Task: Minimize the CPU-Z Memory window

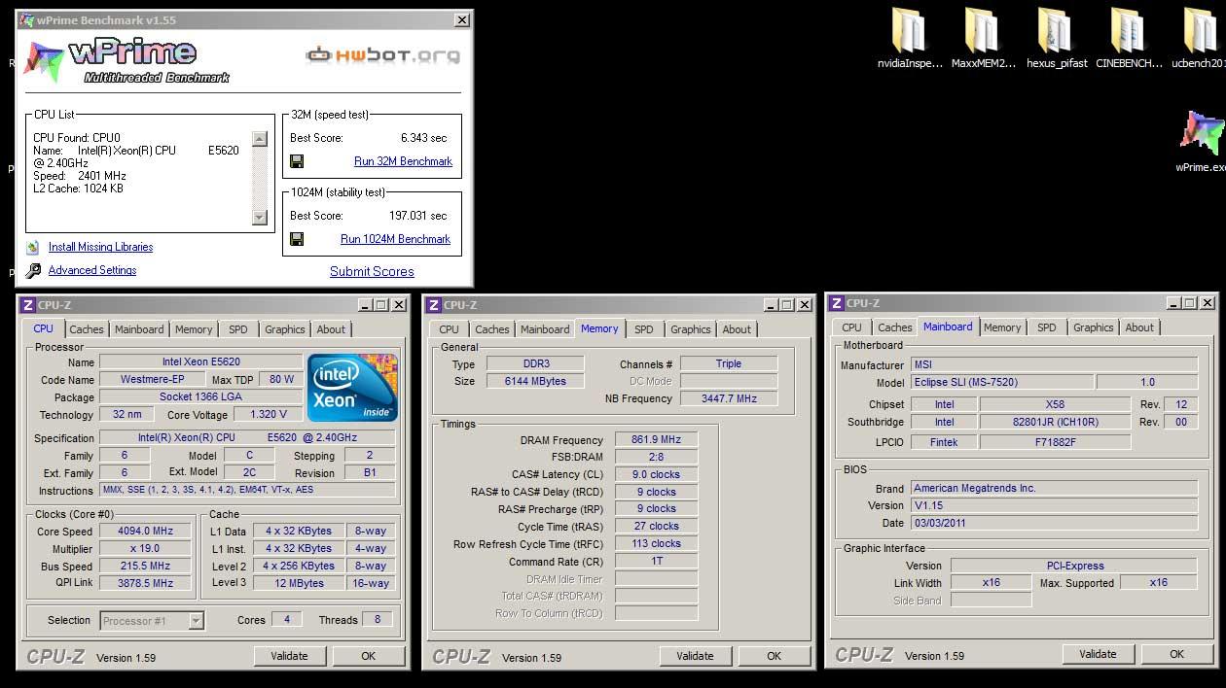Action: (771, 305)
